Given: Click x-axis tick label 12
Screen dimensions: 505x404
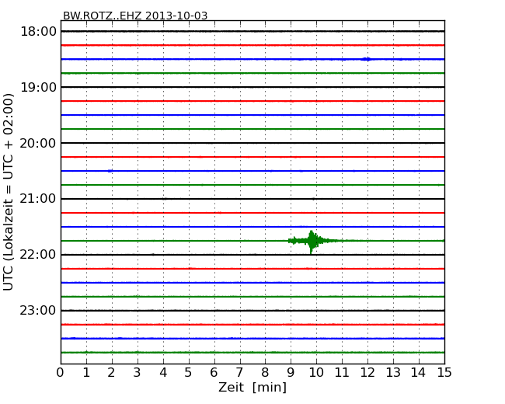Looking at the screenshot, I should pyautogui.click(x=367, y=373).
